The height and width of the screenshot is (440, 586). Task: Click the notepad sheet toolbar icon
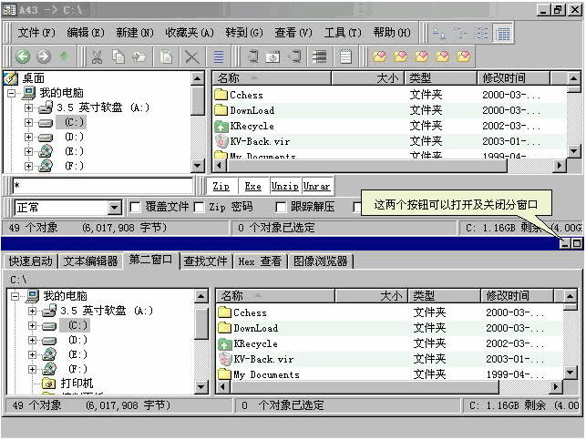(x=345, y=57)
